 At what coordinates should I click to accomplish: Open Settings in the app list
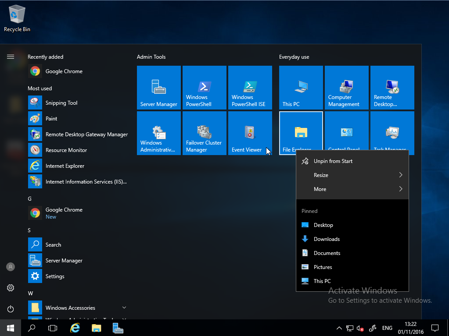77,276
